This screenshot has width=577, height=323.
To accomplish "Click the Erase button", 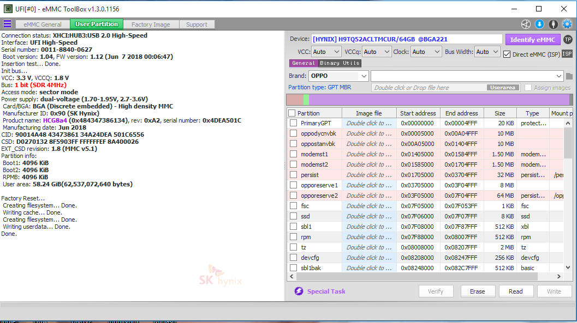I will (x=477, y=291).
